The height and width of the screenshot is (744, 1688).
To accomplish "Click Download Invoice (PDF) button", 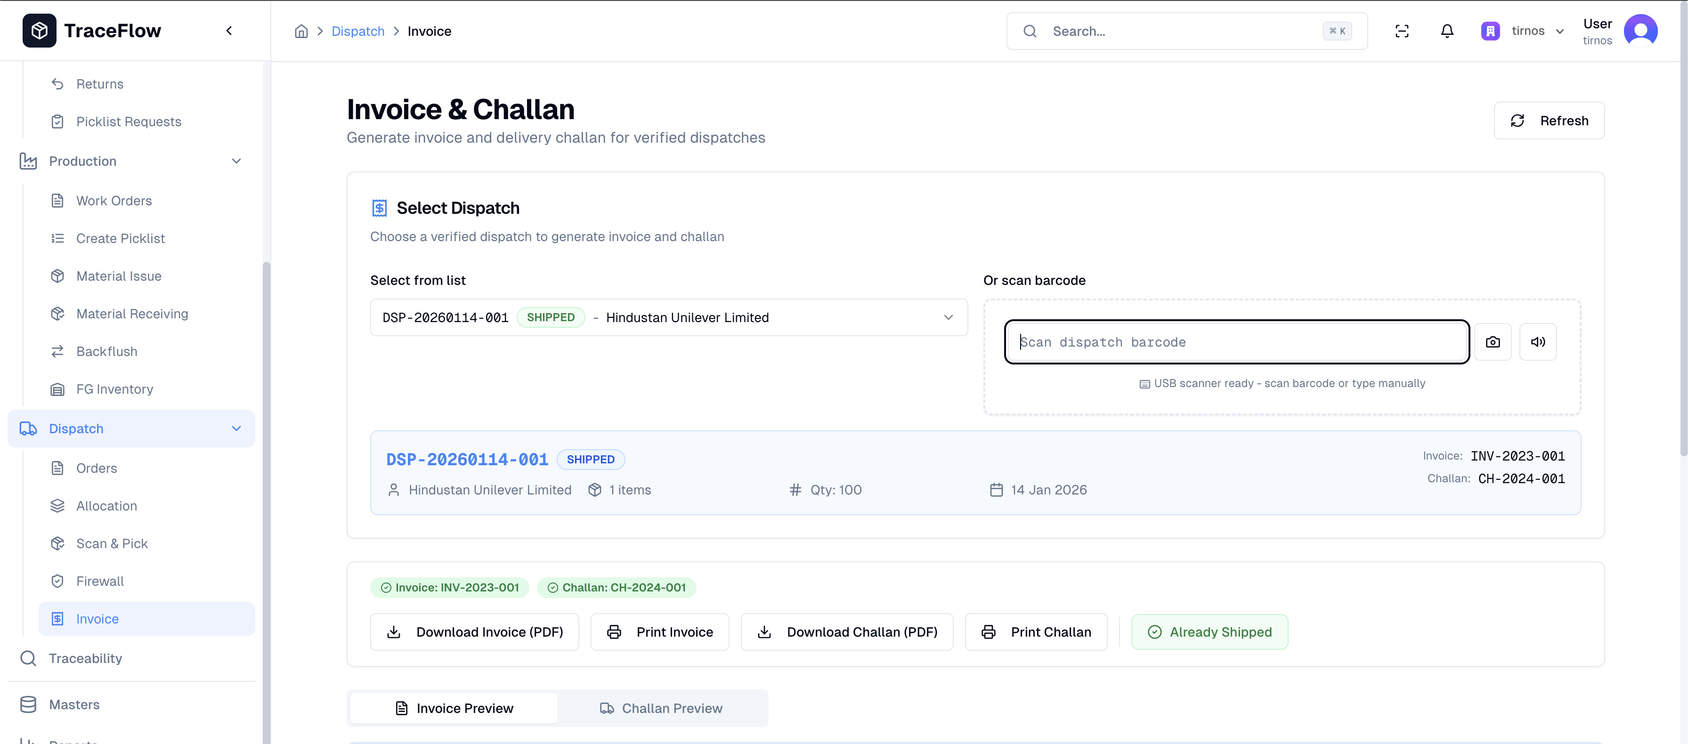I will point(474,632).
